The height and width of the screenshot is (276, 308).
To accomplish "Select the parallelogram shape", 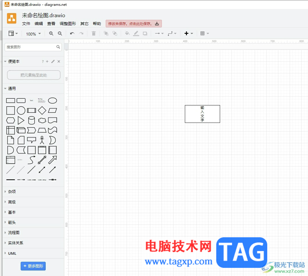I will [x=52, y=110].
